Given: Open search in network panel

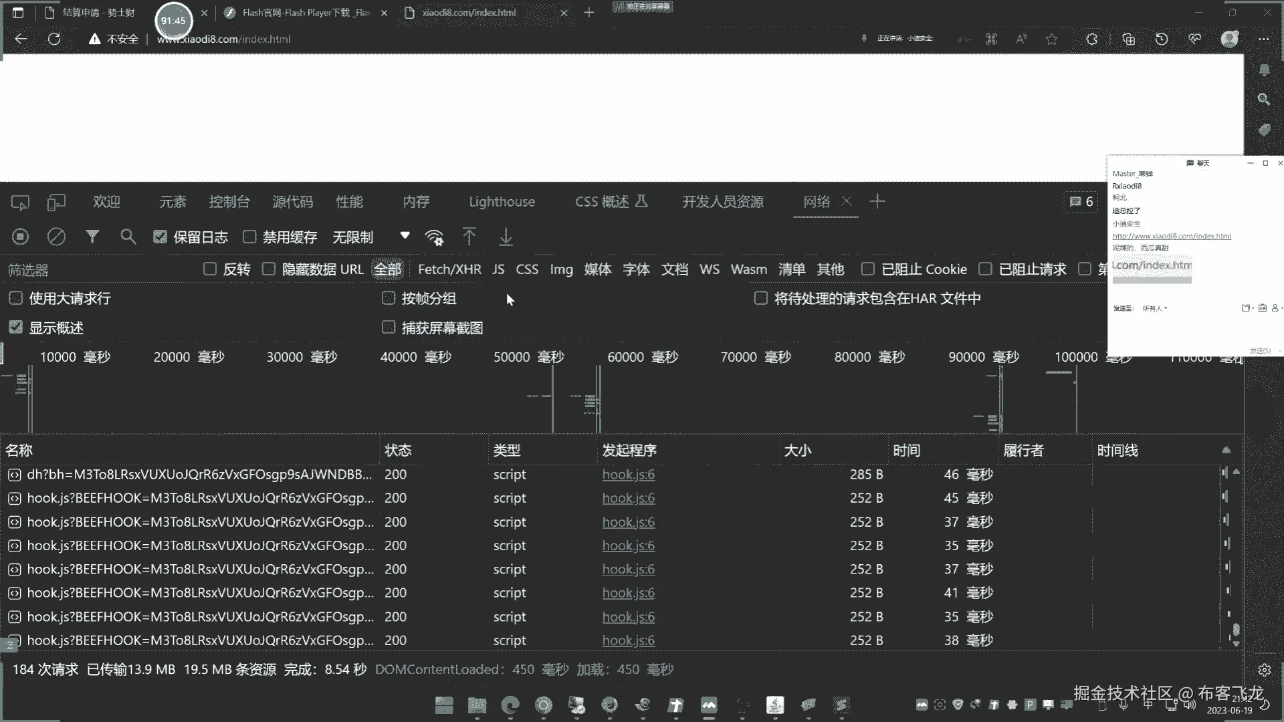Looking at the screenshot, I should point(128,237).
